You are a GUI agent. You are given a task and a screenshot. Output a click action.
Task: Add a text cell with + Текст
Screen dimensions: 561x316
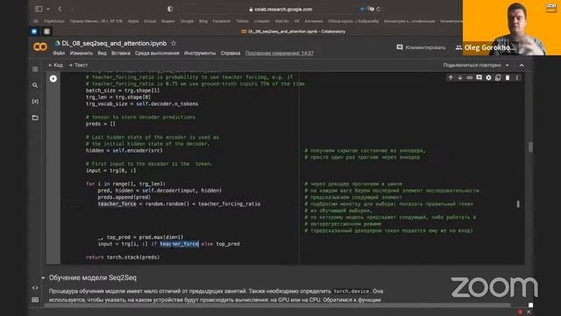[78, 65]
